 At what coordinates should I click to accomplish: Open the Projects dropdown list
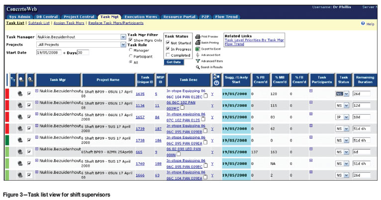point(123,45)
